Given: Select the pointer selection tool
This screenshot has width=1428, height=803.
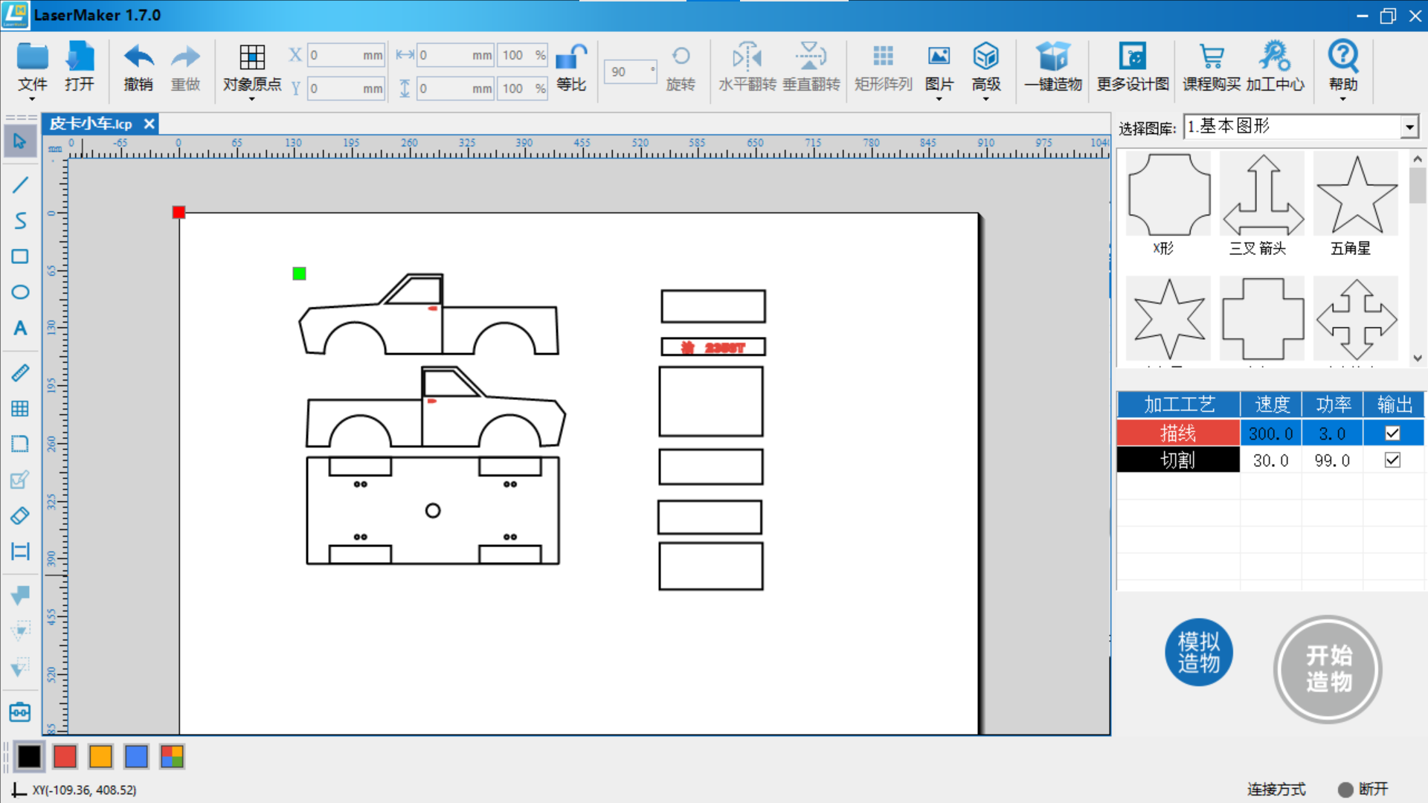Looking at the screenshot, I should tap(20, 141).
